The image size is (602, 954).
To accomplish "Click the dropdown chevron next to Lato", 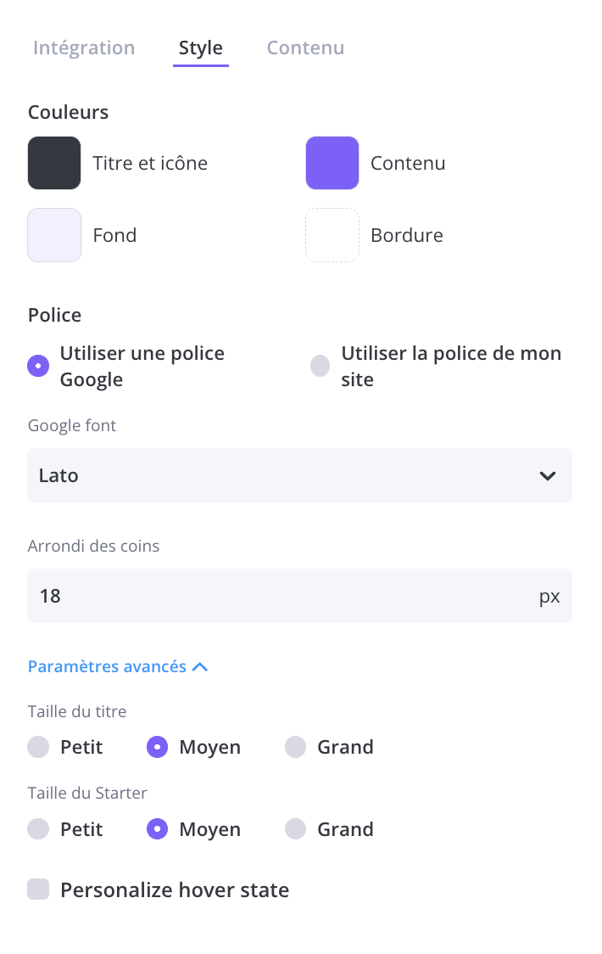I will tap(548, 475).
